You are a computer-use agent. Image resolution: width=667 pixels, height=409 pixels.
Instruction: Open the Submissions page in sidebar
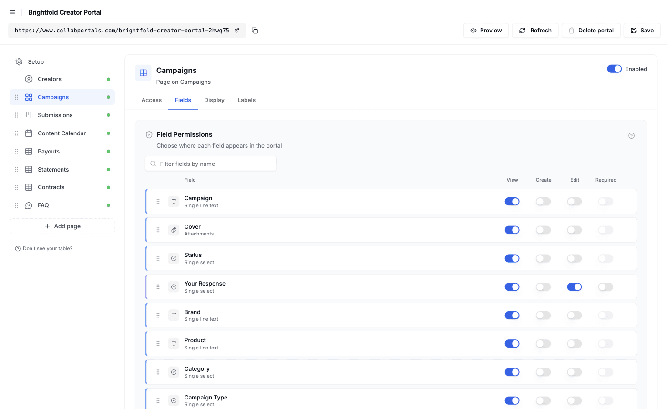[62, 115]
